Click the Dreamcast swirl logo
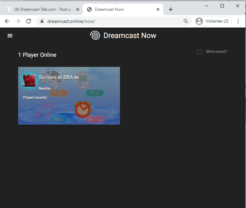Screen dimensions: 246x208 pos(95,35)
